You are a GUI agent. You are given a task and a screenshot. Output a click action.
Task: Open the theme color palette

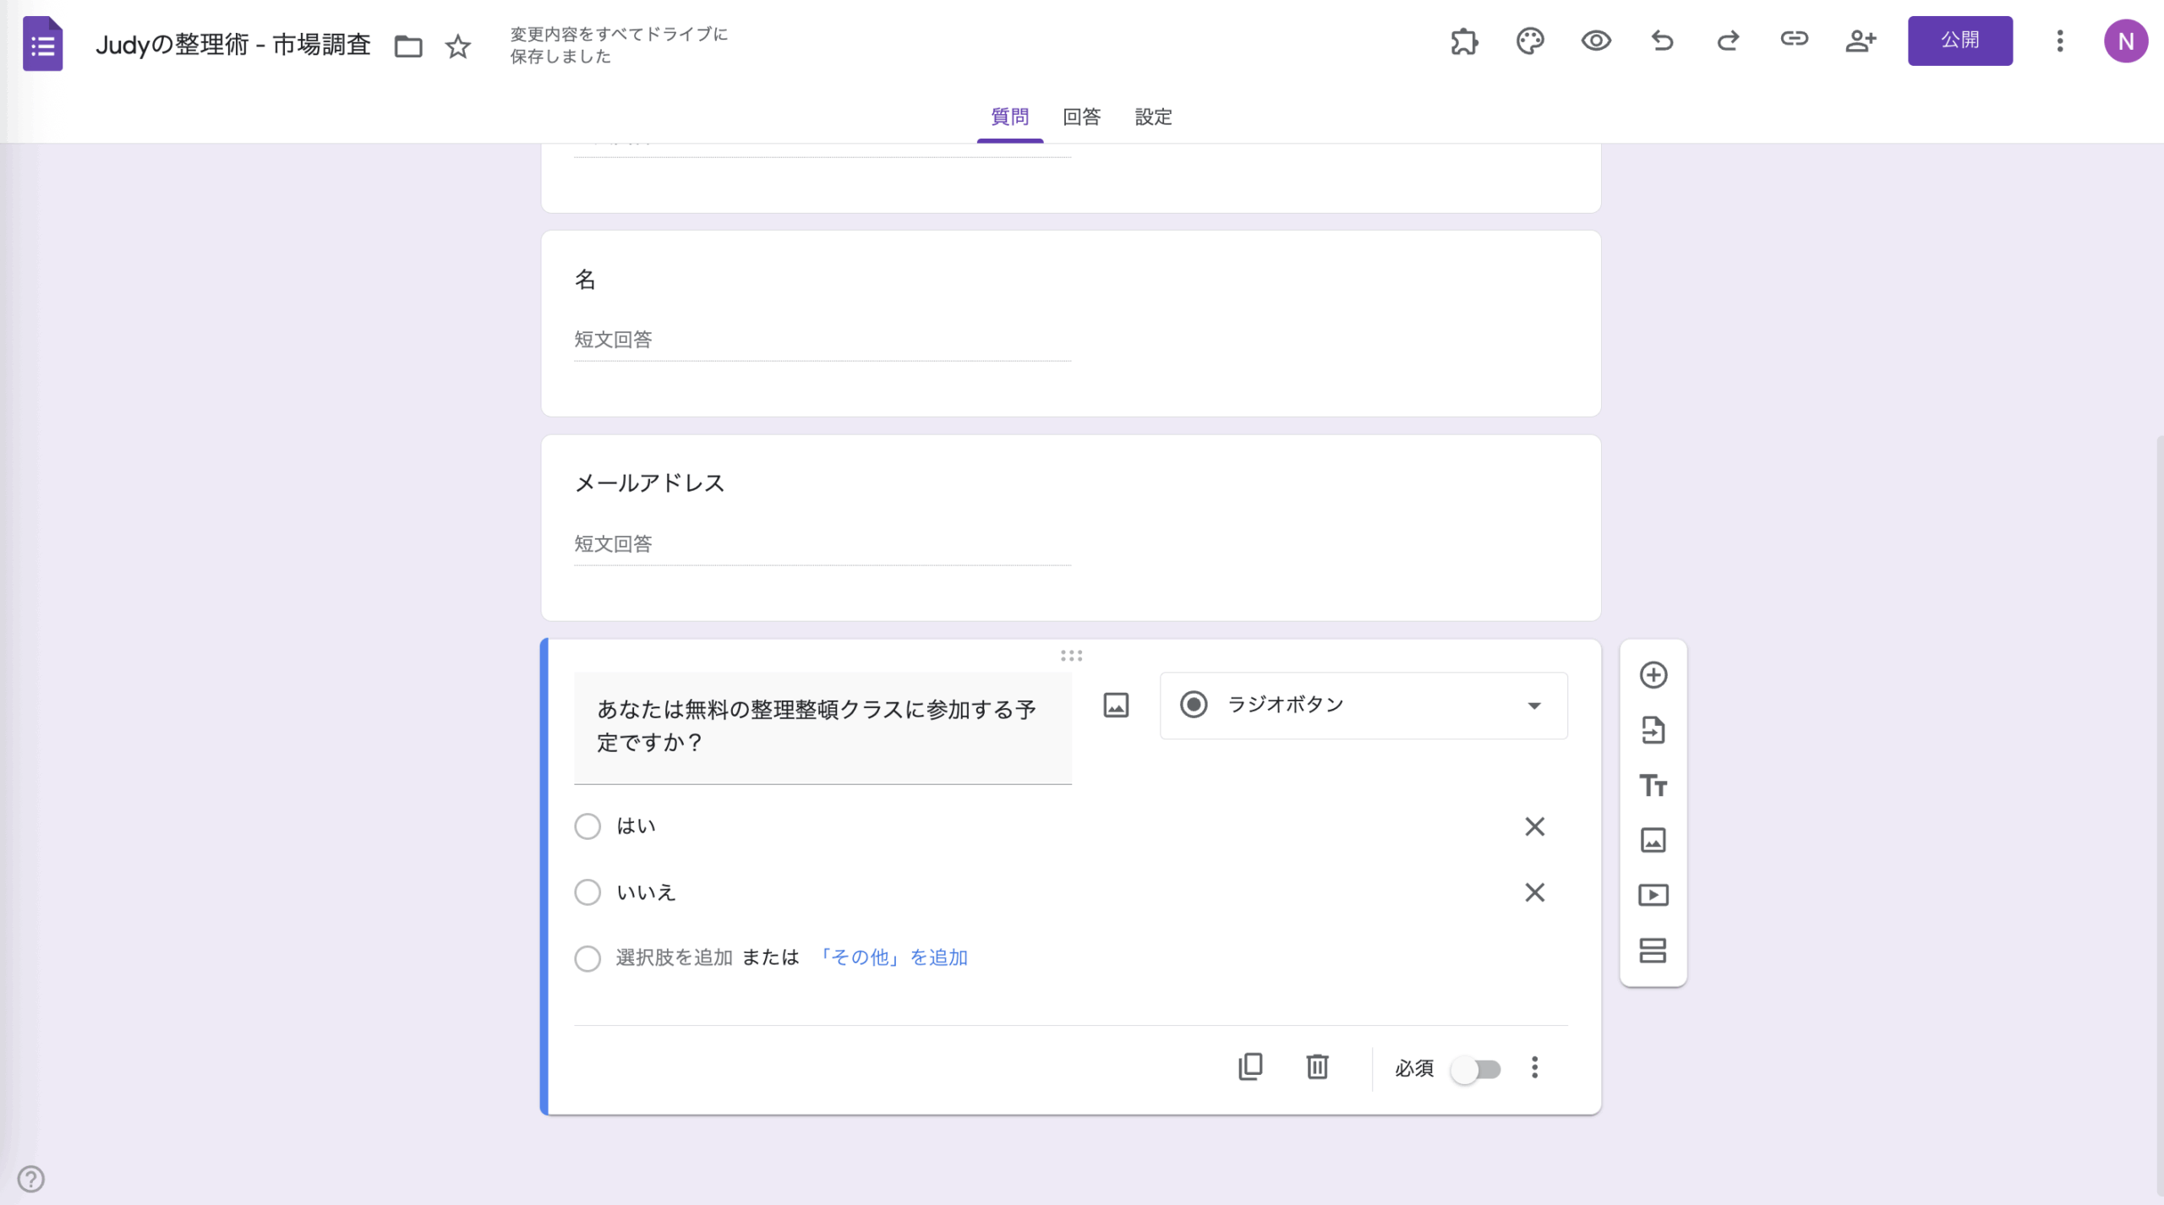(x=1530, y=41)
